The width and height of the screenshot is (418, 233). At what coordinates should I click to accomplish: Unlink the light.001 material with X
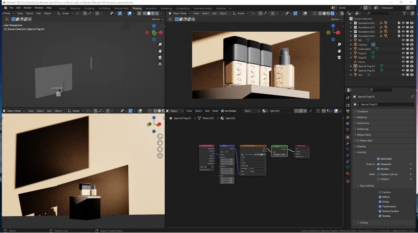(x=305, y=111)
